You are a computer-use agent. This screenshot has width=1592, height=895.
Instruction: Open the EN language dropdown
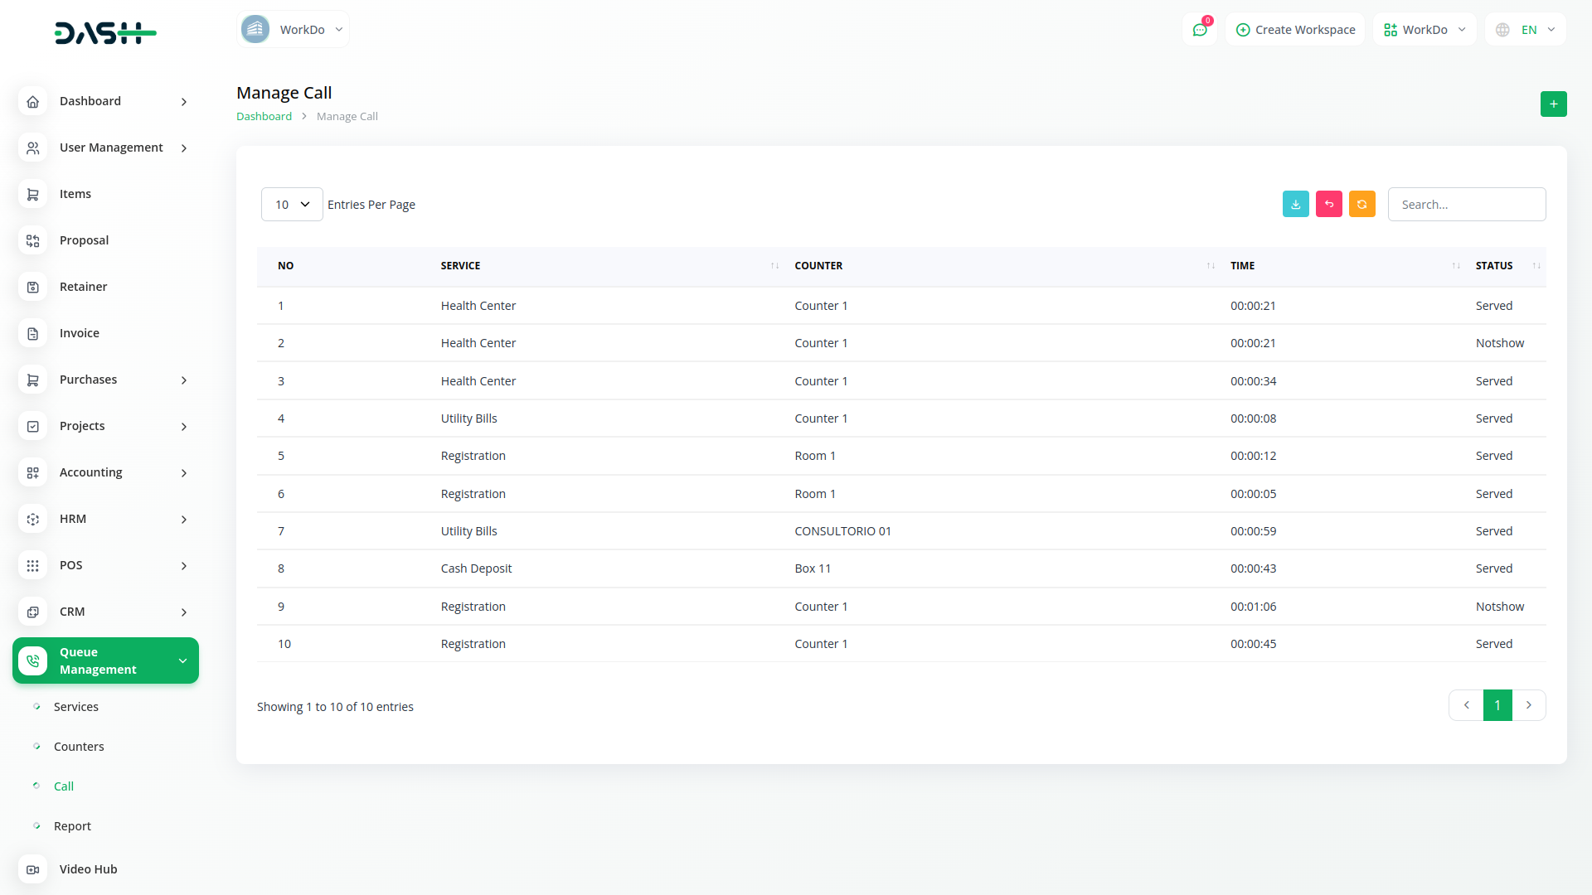click(x=1526, y=30)
